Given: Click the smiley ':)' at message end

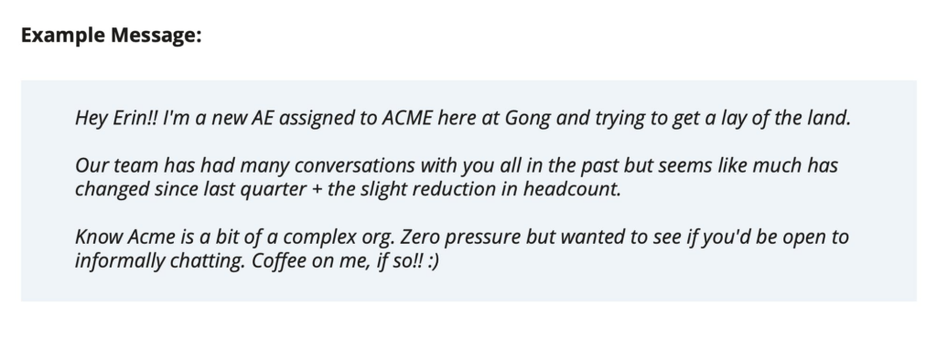Looking at the screenshot, I should [x=433, y=261].
